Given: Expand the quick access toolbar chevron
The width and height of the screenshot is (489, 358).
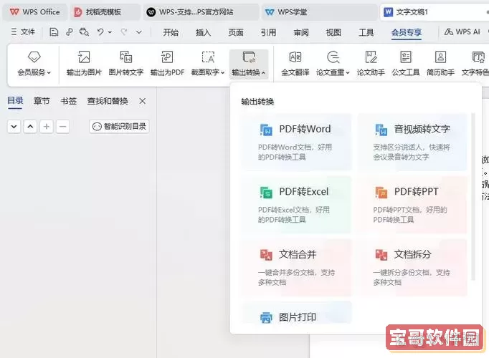Looking at the screenshot, I should point(139,32).
